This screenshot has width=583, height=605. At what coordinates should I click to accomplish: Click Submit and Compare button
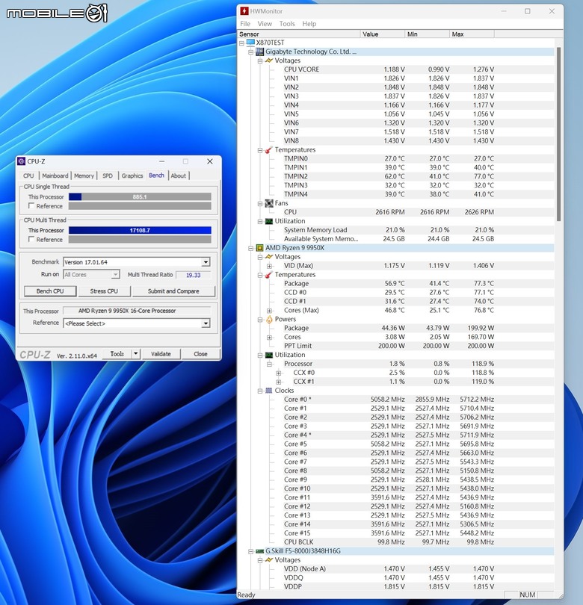tap(173, 291)
